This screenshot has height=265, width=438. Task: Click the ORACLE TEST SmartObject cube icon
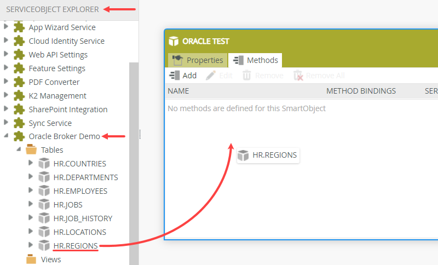point(174,41)
